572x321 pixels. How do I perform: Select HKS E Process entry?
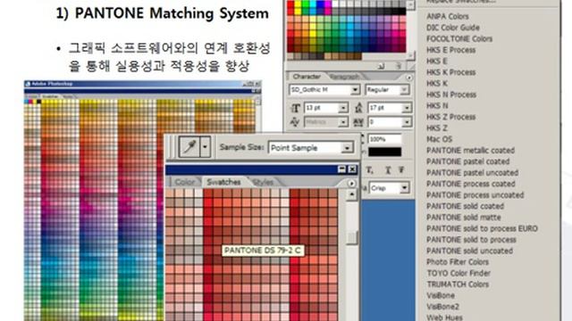[x=450, y=50]
